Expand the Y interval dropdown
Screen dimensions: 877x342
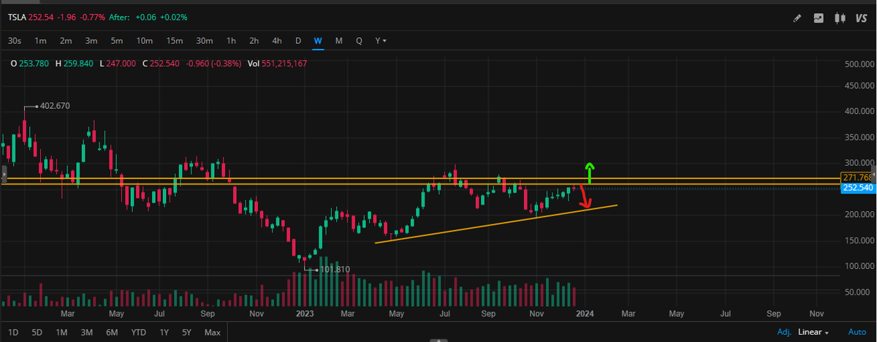pos(381,40)
